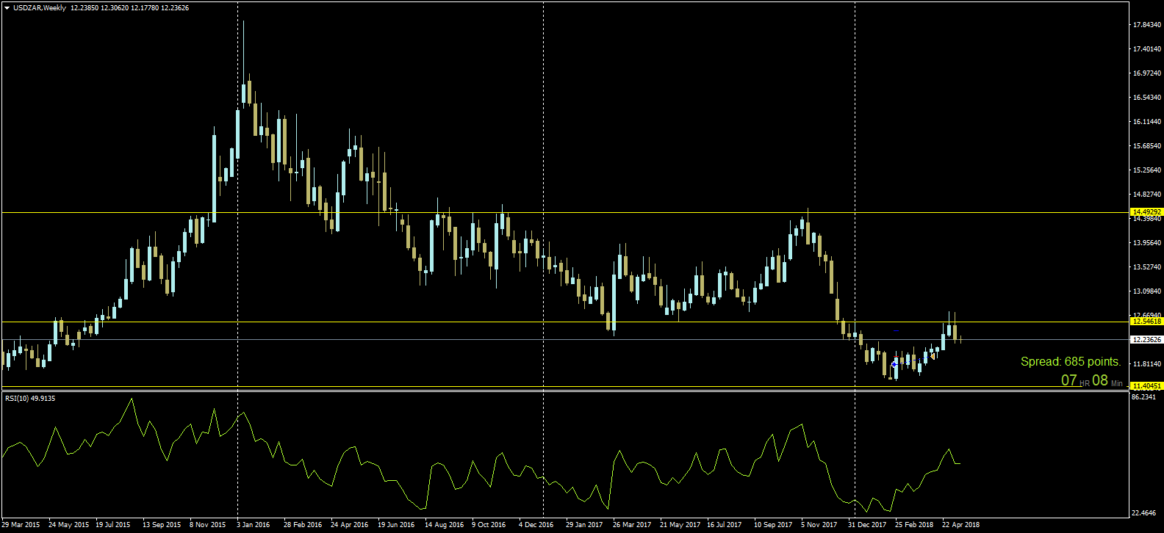Click the RSI(10) 49.9135 indicator label
This screenshot has height=533, width=1164.
(30, 398)
